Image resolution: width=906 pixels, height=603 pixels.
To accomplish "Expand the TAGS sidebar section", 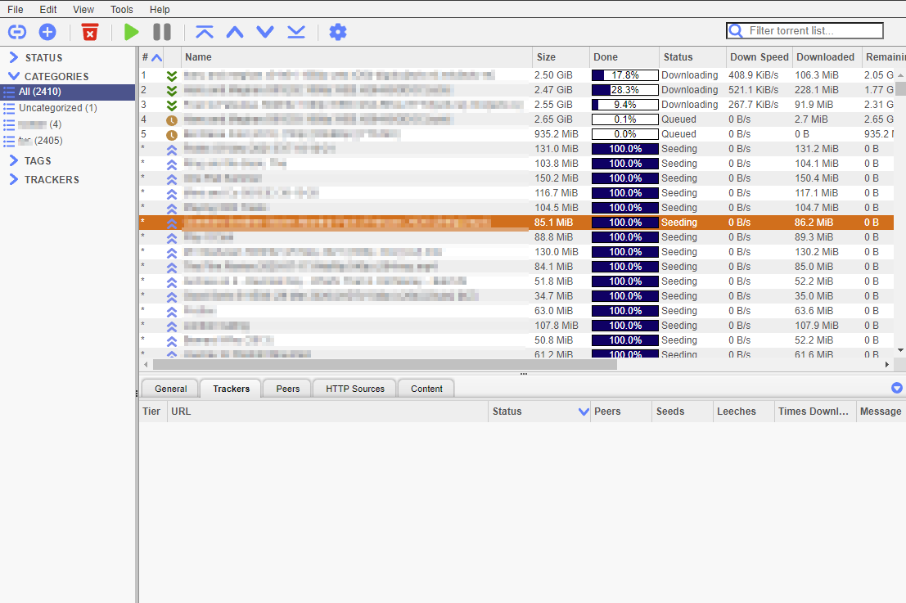I will coord(14,160).
